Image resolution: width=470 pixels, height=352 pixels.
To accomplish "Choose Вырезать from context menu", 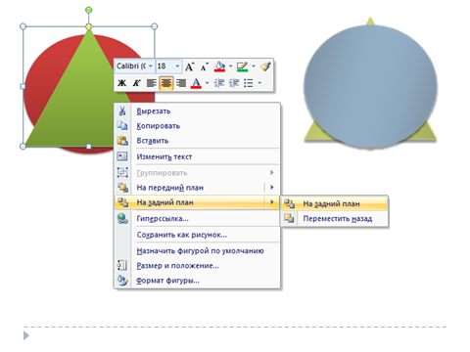I will pos(197,111).
